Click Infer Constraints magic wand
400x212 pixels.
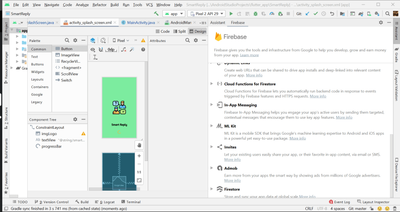[132, 50]
